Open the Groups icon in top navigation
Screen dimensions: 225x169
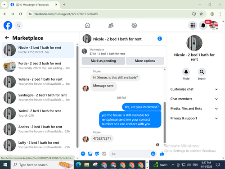134,25
